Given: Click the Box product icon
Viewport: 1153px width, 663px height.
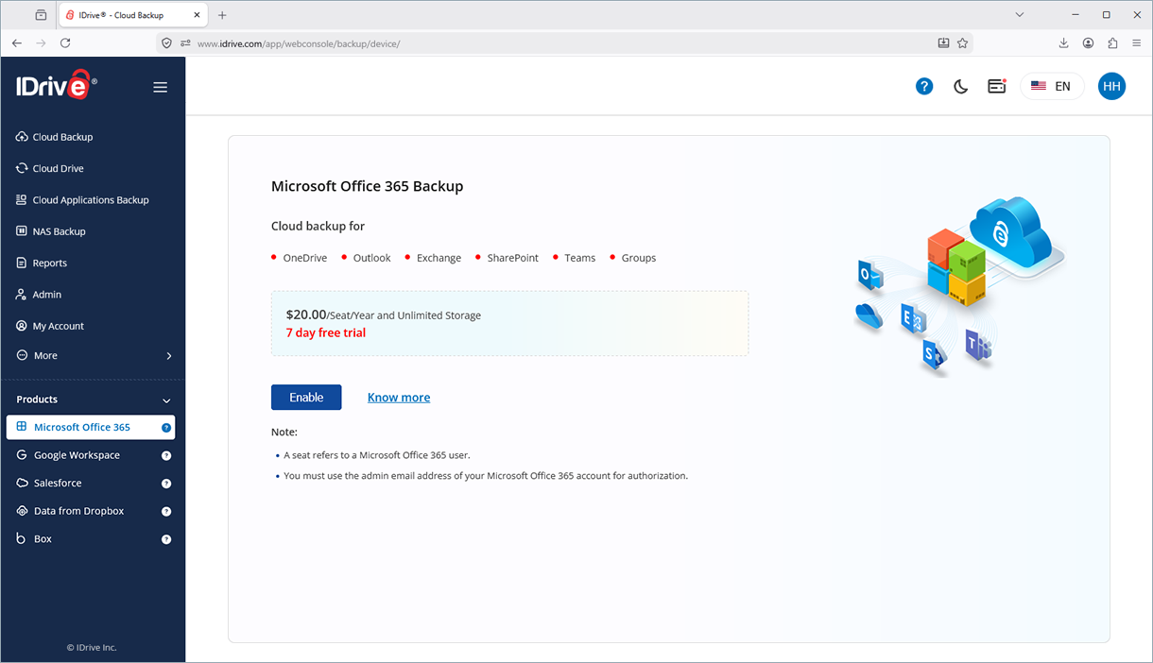Looking at the screenshot, I should 23,538.
